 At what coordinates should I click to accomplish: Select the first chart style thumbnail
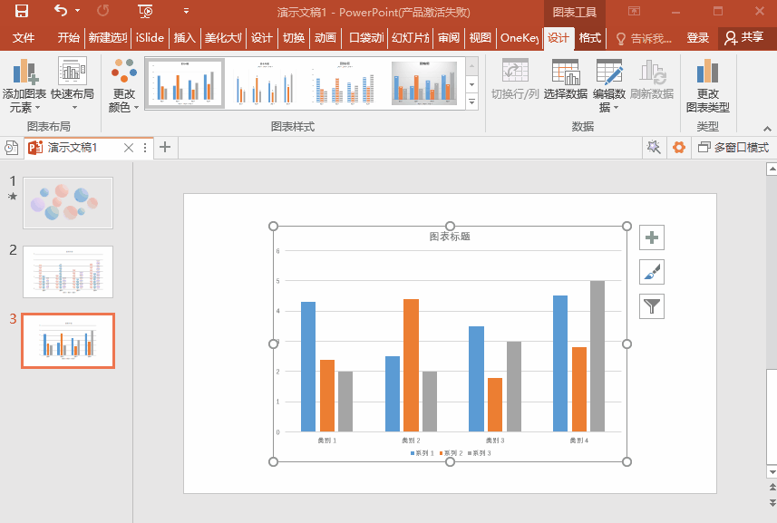coord(185,82)
